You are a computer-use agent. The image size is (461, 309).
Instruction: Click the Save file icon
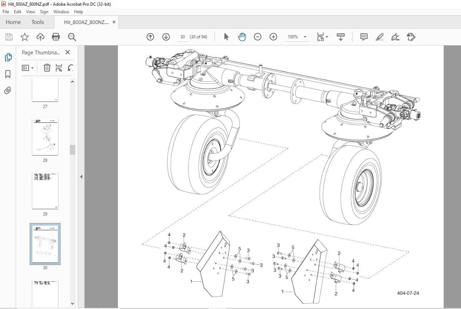[9, 37]
